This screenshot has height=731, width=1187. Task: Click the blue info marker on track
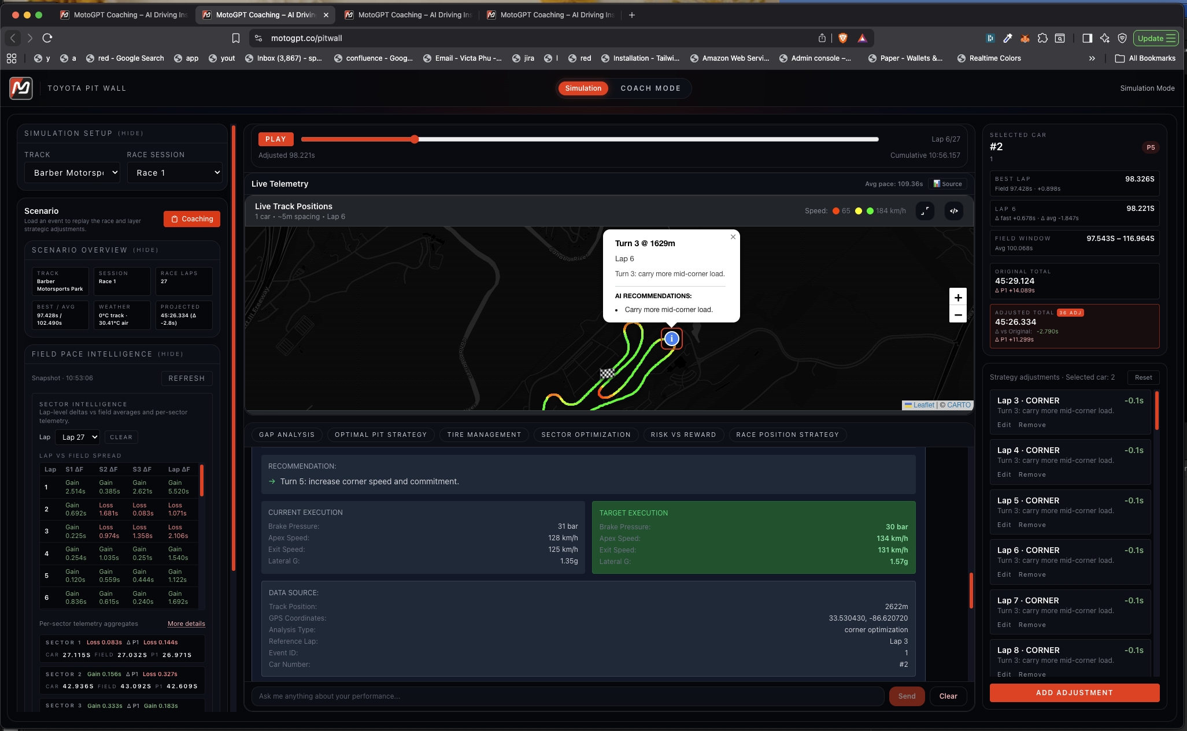tap(671, 339)
